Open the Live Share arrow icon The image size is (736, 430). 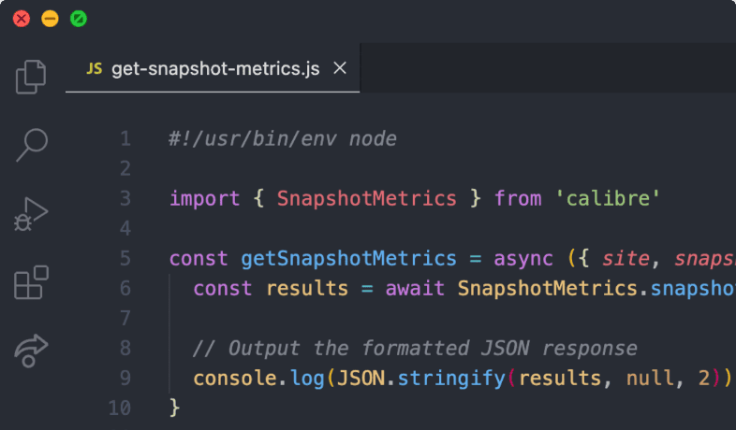point(31,351)
